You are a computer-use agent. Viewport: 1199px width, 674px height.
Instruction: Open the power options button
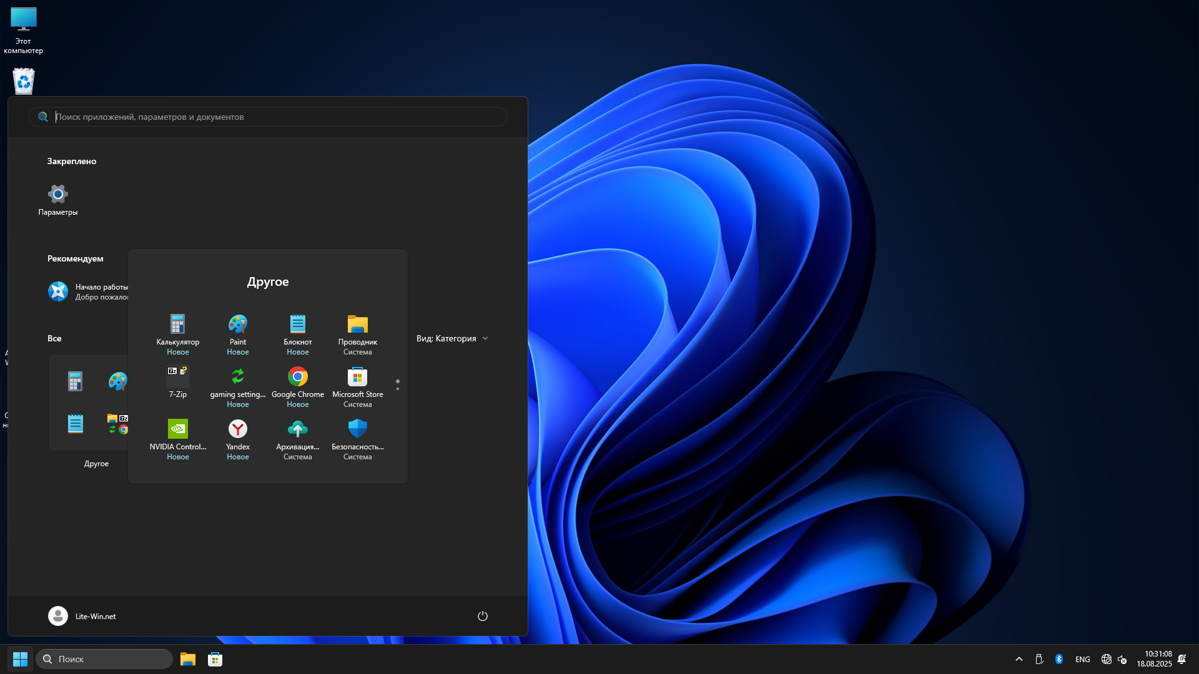482,616
